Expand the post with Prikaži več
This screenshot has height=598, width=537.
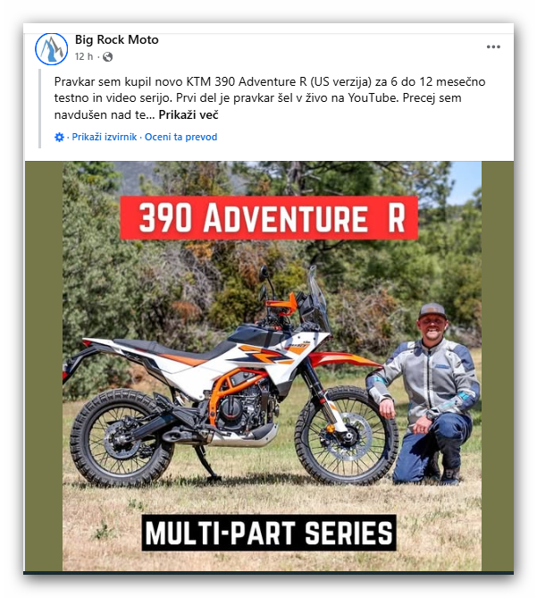coord(189,114)
